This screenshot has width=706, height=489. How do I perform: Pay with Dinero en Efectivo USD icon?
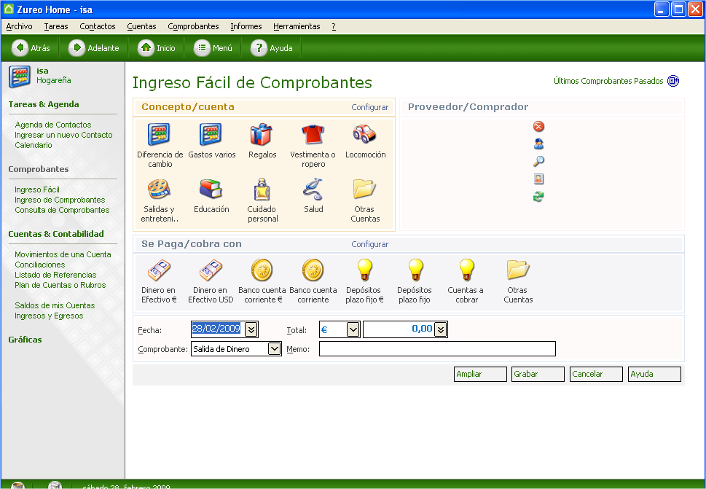(211, 270)
